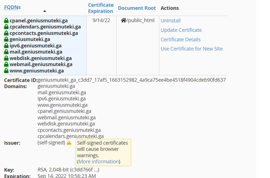Sort by Certificate Expiration column

pos(101,8)
